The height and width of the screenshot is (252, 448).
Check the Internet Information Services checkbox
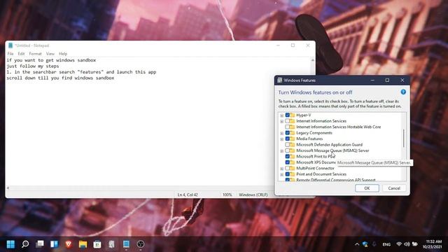click(x=288, y=121)
